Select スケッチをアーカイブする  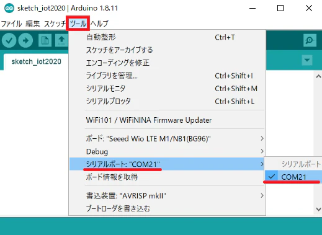pos(167,50)
